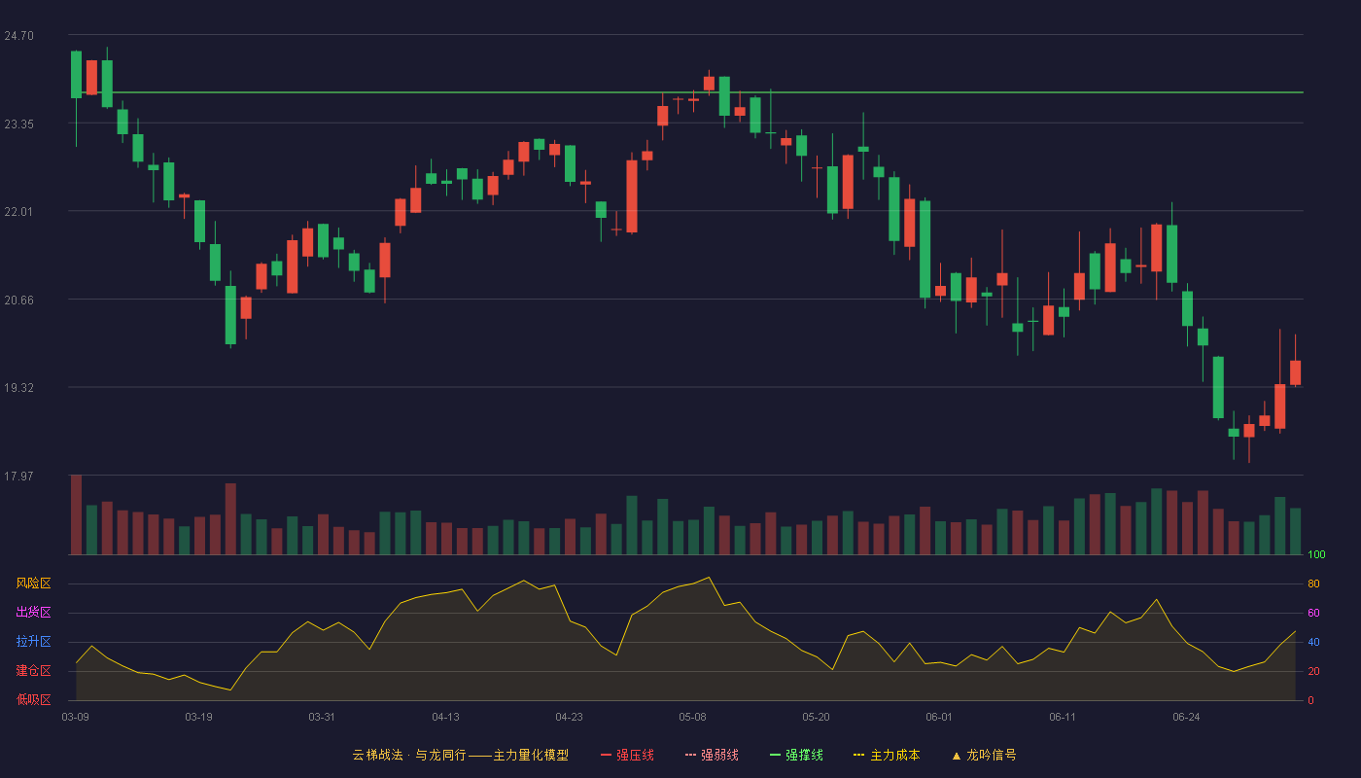This screenshot has width=1361, height=778.
Task: Click the tallest volume bar at far left
Action: tap(76, 514)
